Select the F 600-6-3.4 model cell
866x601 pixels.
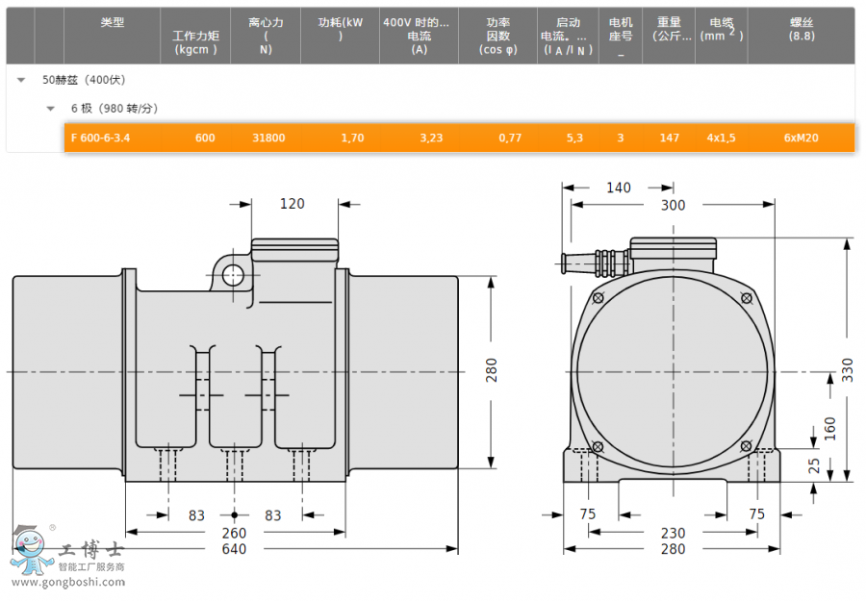(113, 138)
